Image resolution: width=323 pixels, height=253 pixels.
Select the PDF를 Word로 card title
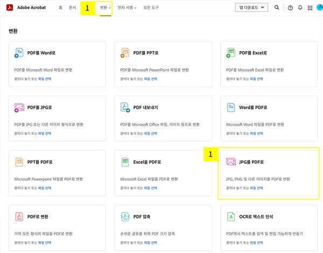[x=41, y=53]
